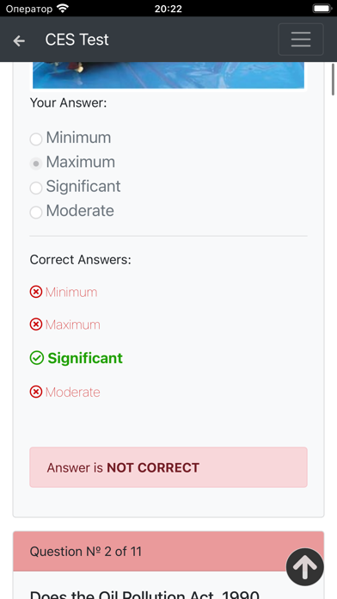Tap the scroll-to-top arrow button

(x=305, y=567)
